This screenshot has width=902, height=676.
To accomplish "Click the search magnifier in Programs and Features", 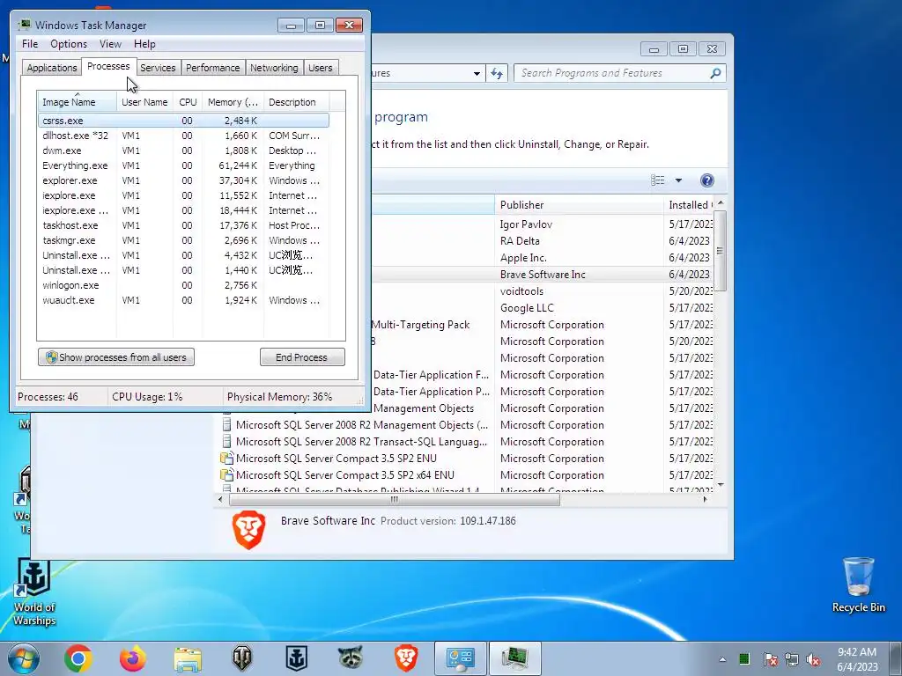I will coord(715,73).
